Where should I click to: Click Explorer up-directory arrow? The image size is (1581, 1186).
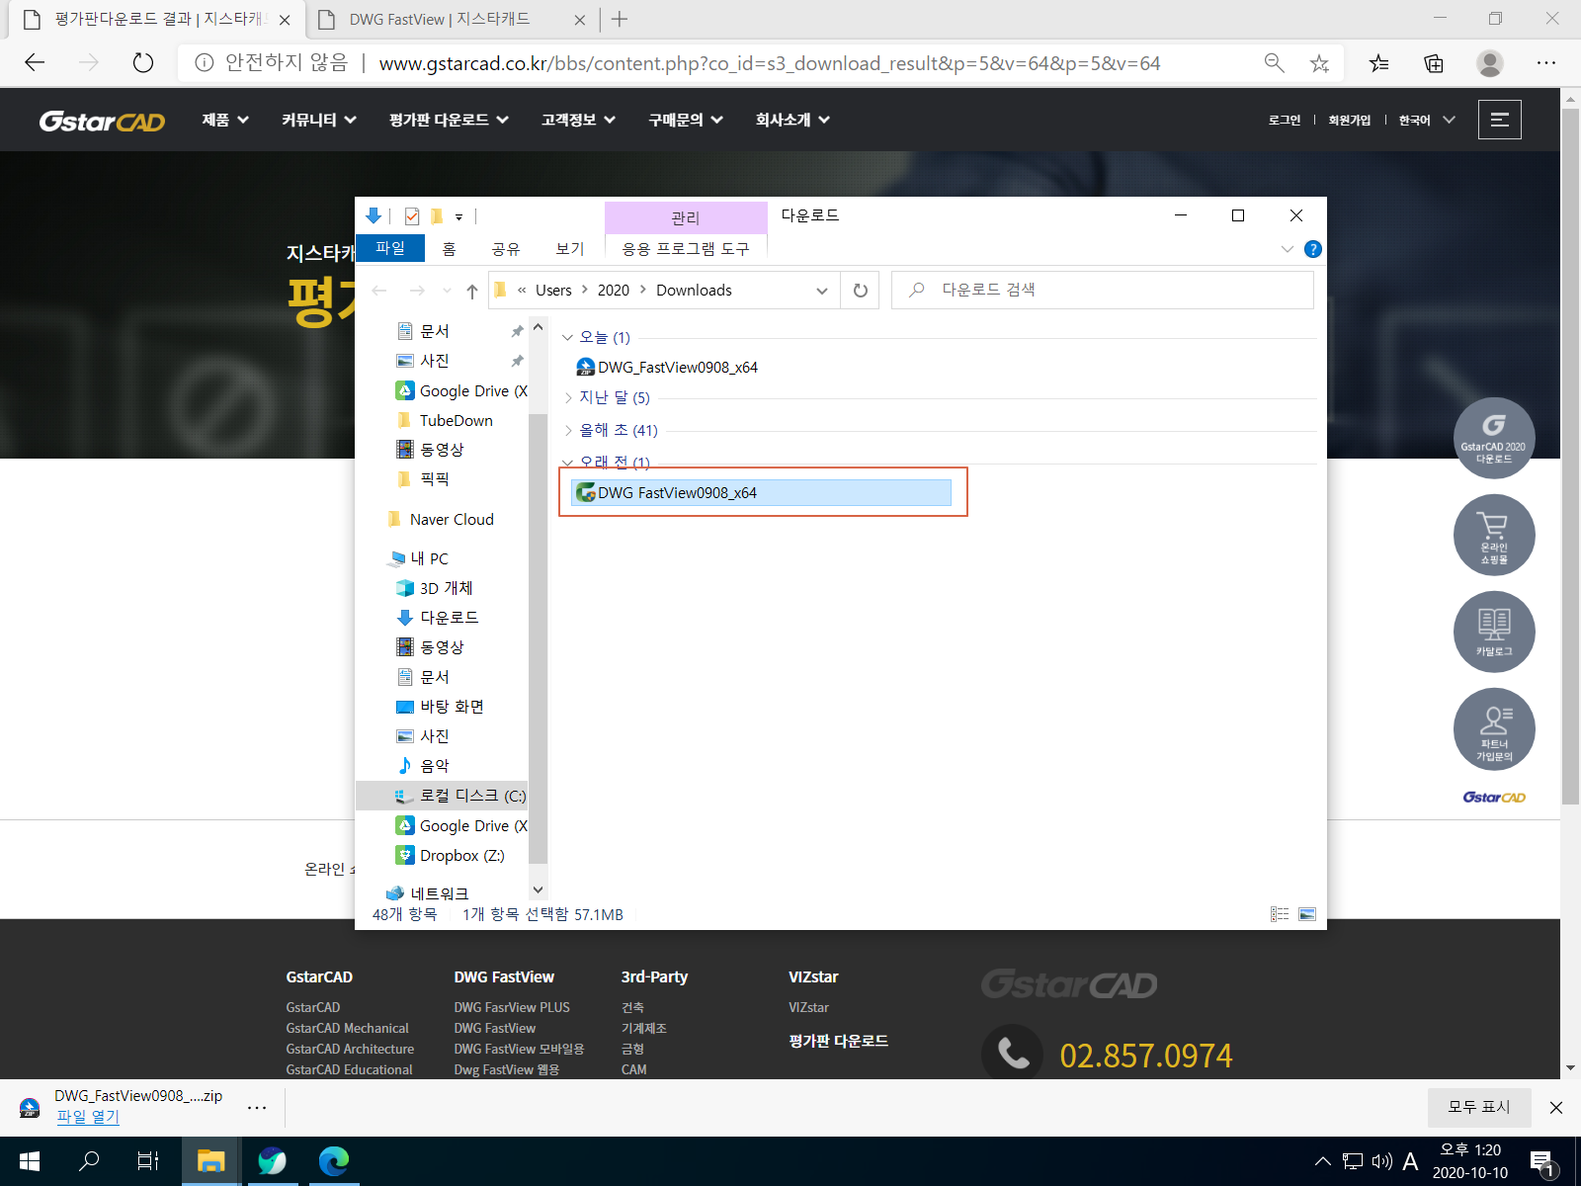[x=472, y=291]
